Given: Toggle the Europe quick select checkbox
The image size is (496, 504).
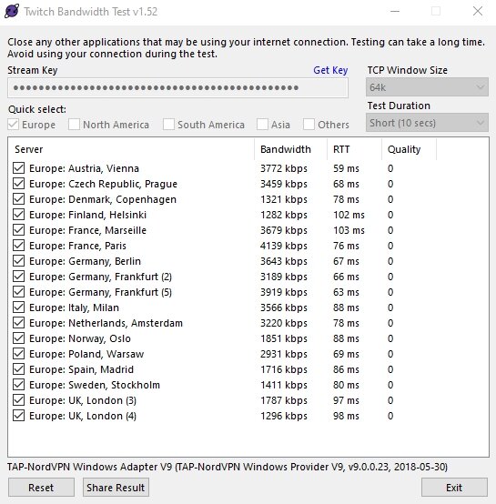Looking at the screenshot, I should (x=13, y=125).
